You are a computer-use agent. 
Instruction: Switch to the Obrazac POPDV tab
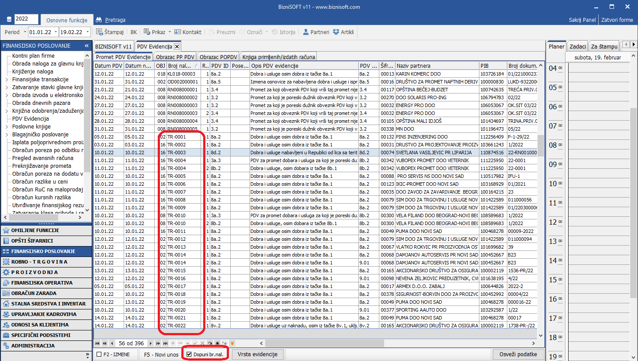[x=218, y=57]
